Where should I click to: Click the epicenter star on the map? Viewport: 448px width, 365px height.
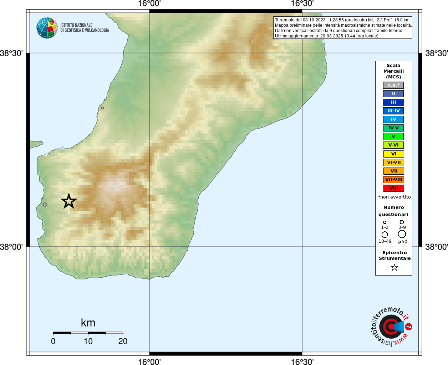(69, 201)
